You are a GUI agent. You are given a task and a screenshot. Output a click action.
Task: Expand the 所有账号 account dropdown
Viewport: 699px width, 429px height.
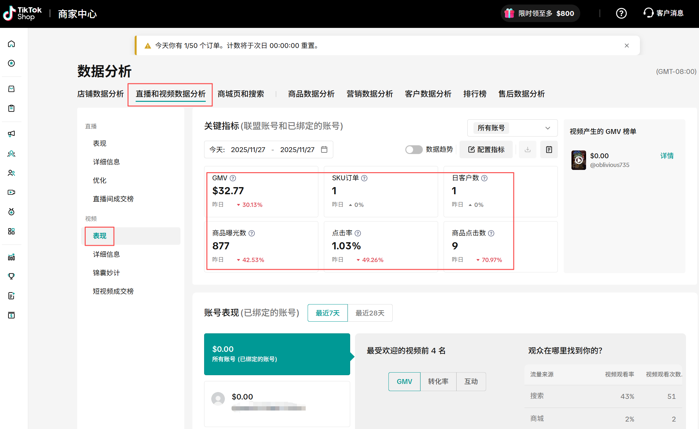(x=512, y=128)
